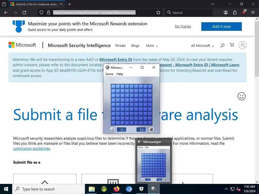Viewport: 259px width, 194px height.
Task: Click the date 5/6/2024 in tray
Action: point(249,191)
